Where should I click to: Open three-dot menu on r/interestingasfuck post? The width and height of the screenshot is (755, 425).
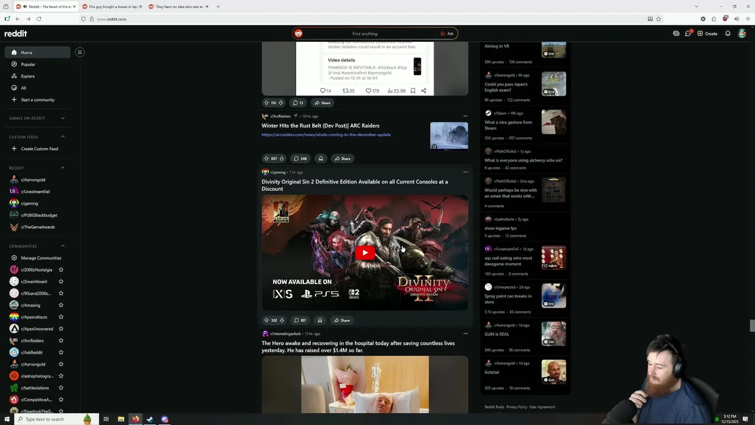tap(465, 334)
